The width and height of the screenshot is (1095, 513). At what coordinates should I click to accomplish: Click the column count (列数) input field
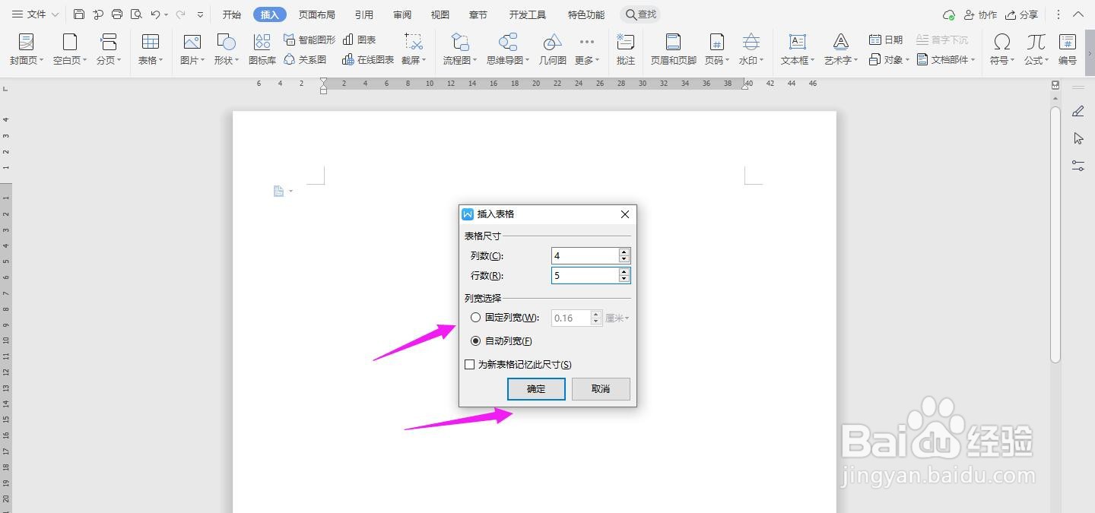point(585,256)
